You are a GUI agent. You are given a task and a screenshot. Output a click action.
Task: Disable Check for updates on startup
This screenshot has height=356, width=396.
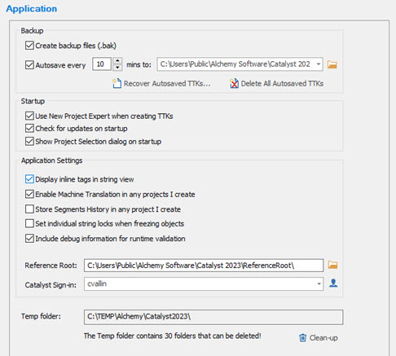pyautogui.click(x=29, y=128)
